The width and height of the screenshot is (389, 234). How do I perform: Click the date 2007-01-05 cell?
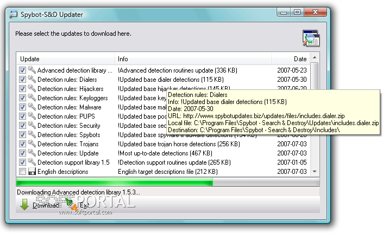[x=292, y=162]
